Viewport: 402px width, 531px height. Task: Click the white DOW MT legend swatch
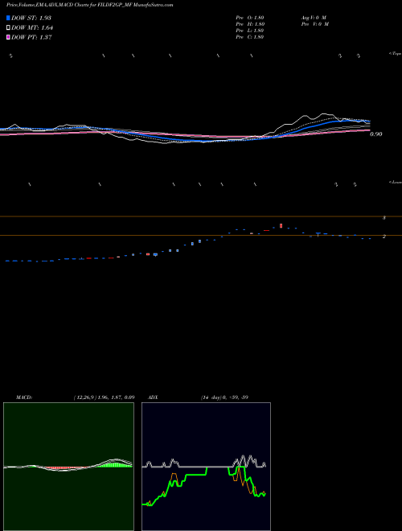8,28
